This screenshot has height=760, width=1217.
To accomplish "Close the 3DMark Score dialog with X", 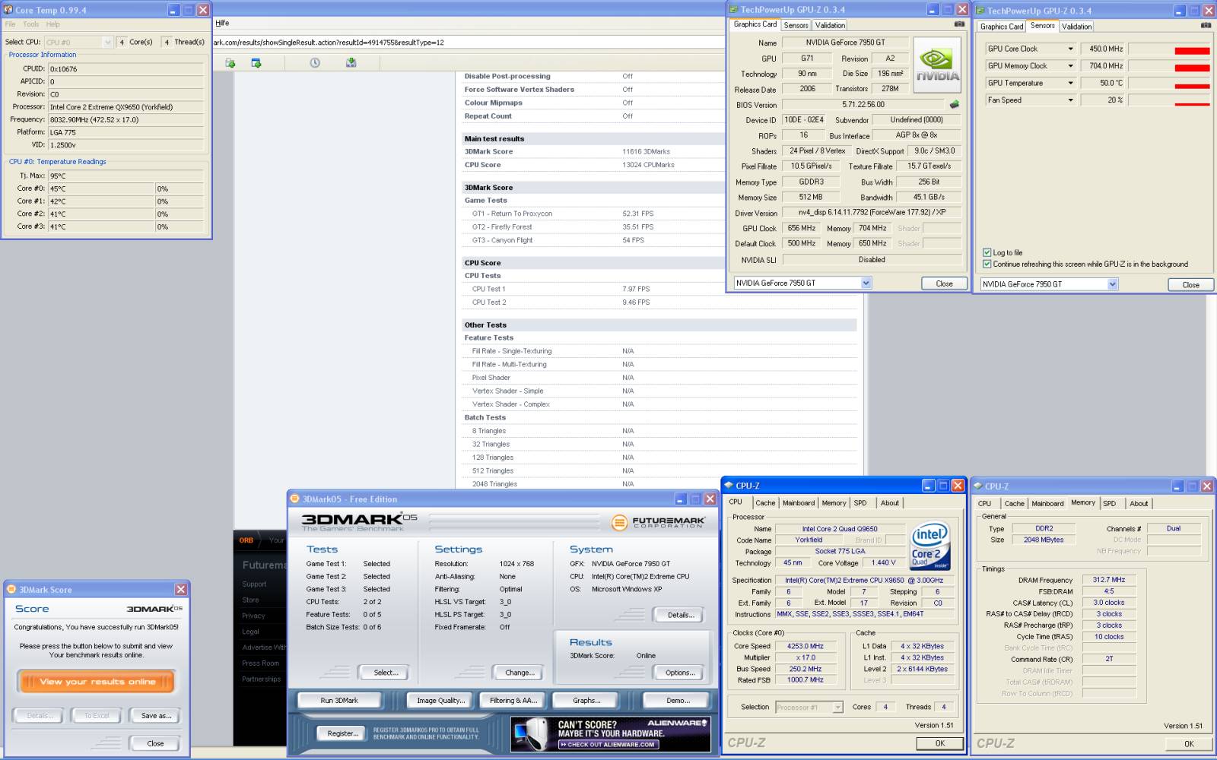I will coord(181,589).
